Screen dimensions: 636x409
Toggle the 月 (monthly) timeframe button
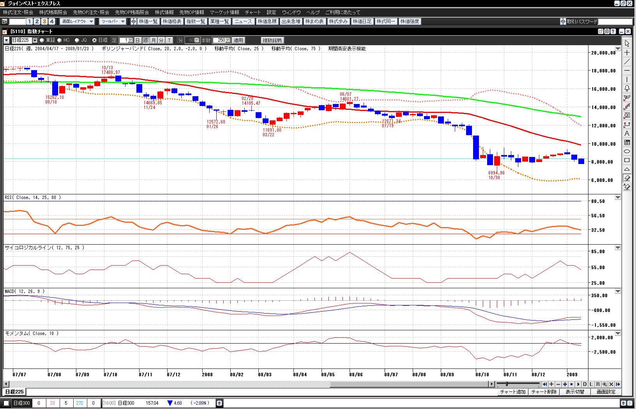154,40
